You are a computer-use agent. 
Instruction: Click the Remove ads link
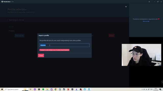click(x=146, y=21)
